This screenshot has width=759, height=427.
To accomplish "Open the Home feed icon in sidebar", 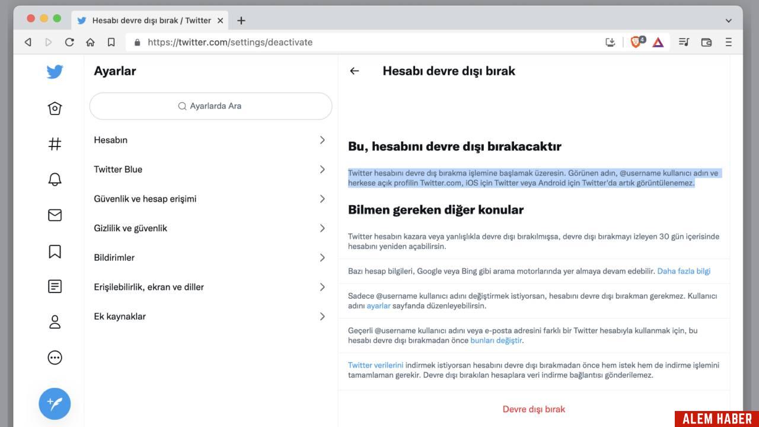I will 55,108.
